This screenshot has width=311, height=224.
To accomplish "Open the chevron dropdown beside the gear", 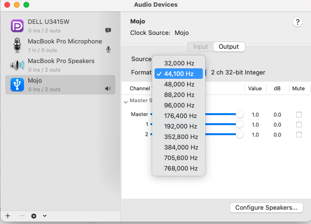I will click(45, 216).
